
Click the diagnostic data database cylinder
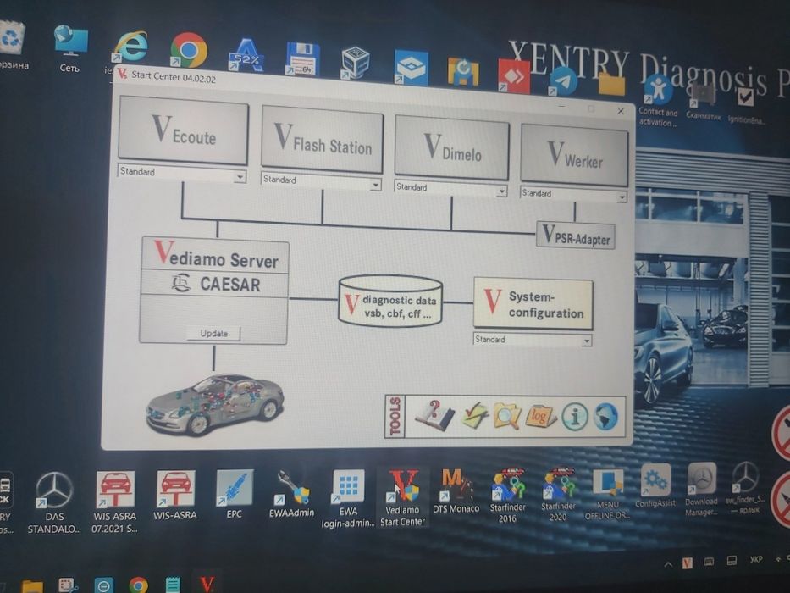point(390,302)
